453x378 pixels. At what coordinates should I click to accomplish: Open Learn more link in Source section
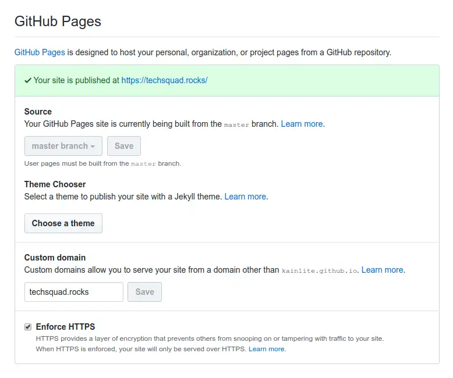click(x=302, y=124)
